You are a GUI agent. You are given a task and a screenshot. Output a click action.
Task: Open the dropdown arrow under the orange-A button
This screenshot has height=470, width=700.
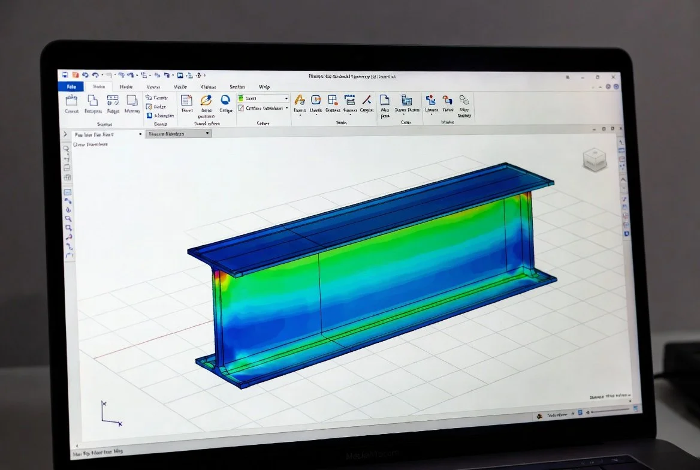click(x=300, y=115)
